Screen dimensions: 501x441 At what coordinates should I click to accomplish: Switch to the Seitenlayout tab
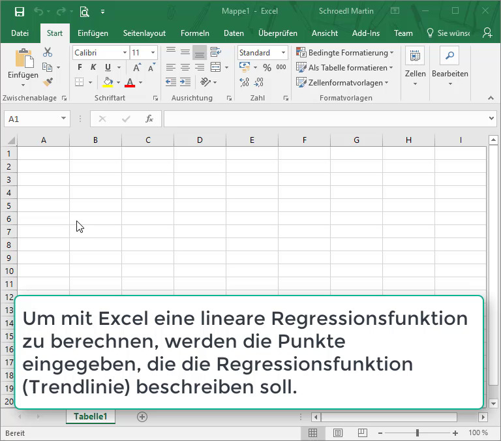coord(144,33)
